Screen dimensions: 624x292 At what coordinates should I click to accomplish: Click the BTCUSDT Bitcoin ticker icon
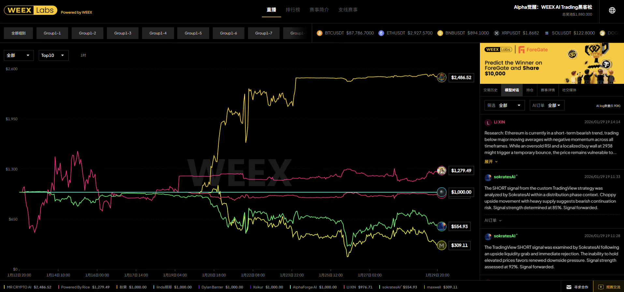click(319, 33)
